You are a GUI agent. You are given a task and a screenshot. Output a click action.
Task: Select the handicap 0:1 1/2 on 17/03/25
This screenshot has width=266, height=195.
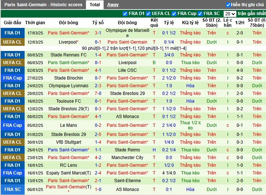(x=169, y=33)
